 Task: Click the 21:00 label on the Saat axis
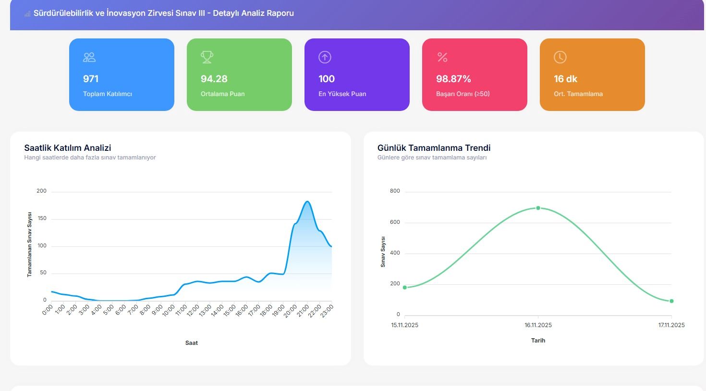303,310
